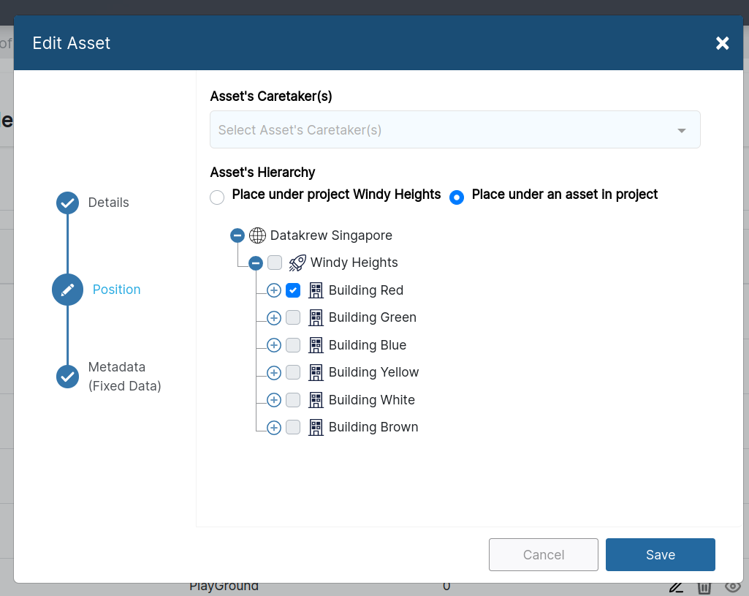Screen dimensions: 749x596
Task: Select the Building Blue label
Action: (368, 345)
